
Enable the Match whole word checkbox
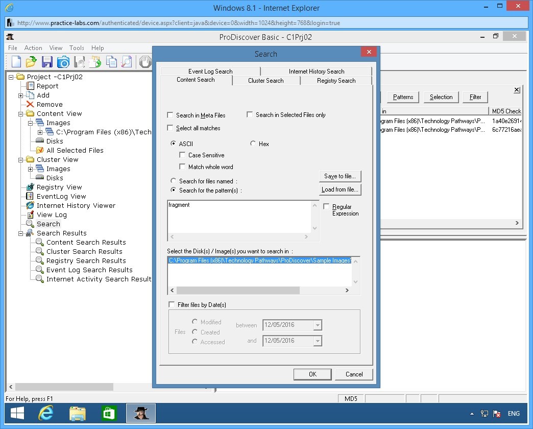tap(182, 166)
